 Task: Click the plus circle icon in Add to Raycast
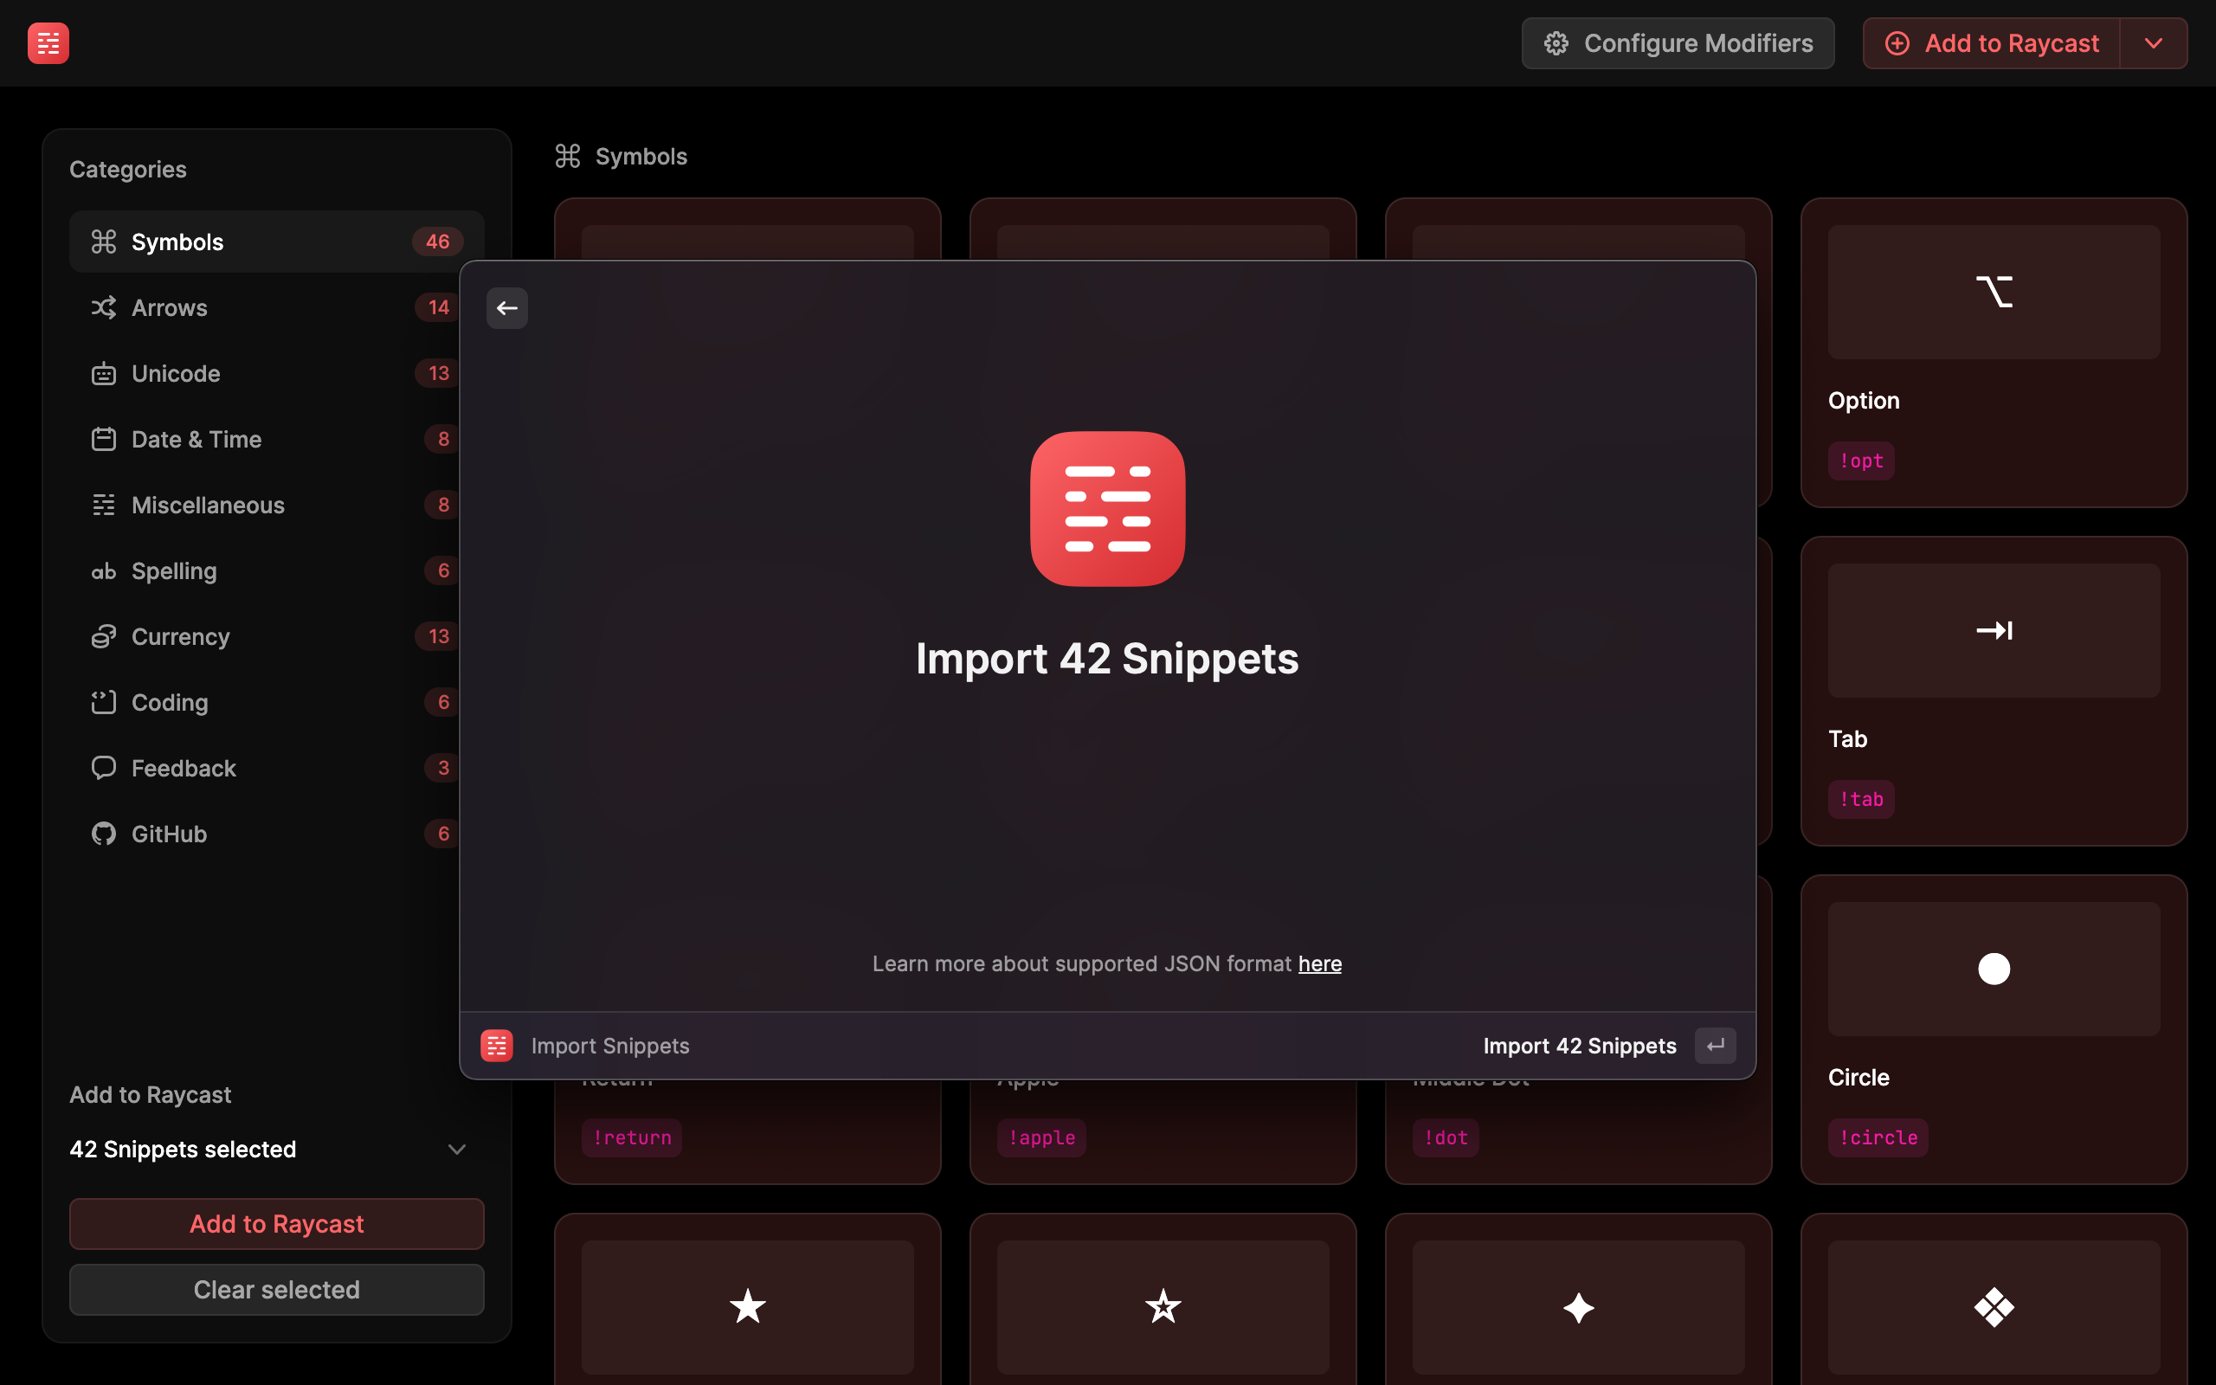1897,43
